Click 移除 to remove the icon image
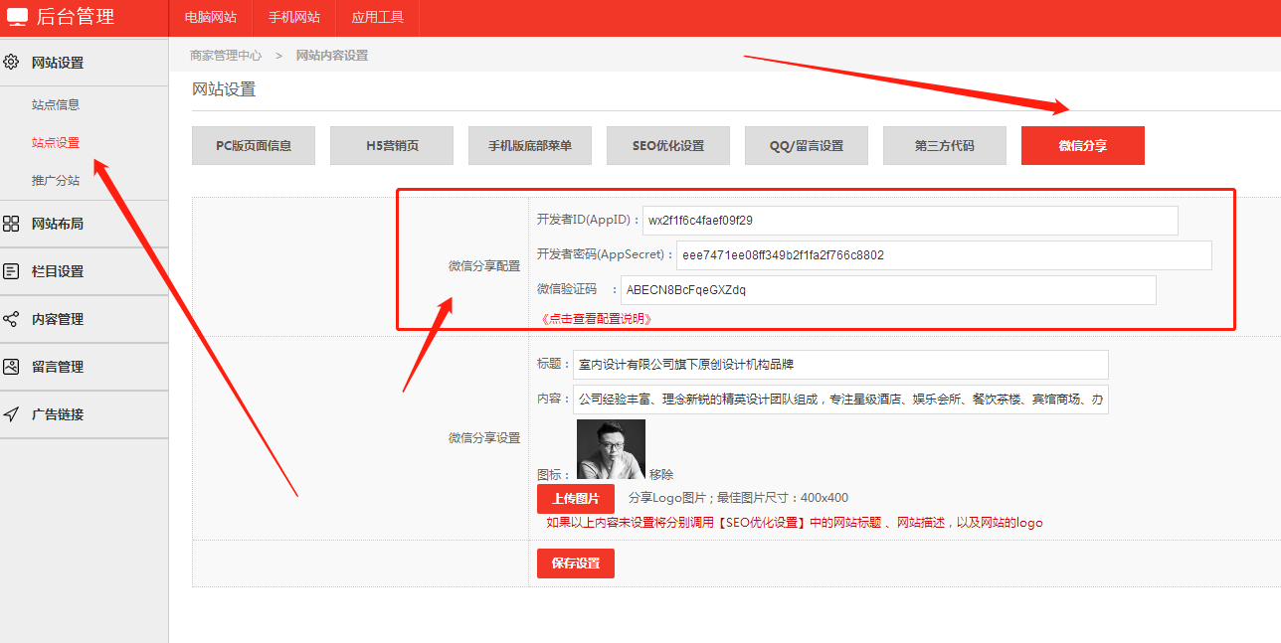The height and width of the screenshot is (643, 1281). (661, 475)
